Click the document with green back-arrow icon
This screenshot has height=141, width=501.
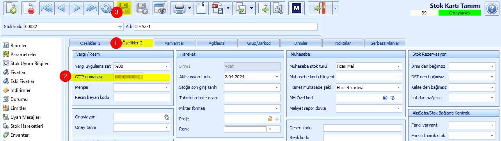tap(263, 8)
